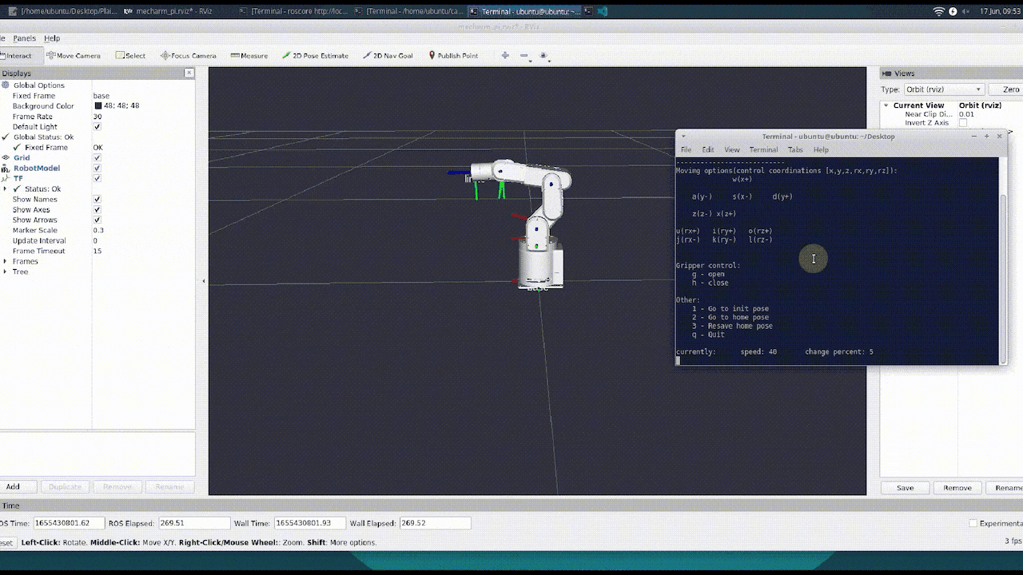This screenshot has height=575, width=1023.
Task: Enable the Invert Z Axis checkbox
Action: tap(962, 123)
